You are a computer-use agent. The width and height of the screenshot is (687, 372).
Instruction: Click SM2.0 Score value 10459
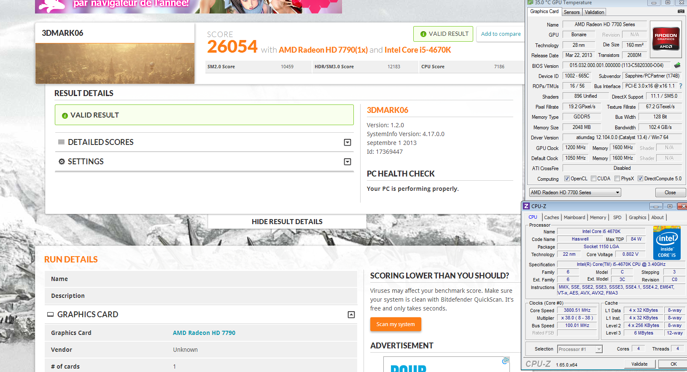(287, 67)
